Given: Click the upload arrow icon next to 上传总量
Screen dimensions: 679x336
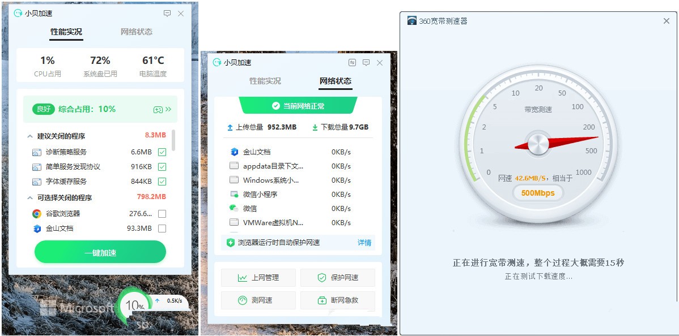Looking at the screenshot, I should pyautogui.click(x=230, y=128).
